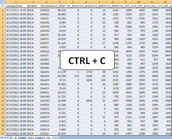Select row header 24
Screen dimensions: 172x139
(3, 101)
